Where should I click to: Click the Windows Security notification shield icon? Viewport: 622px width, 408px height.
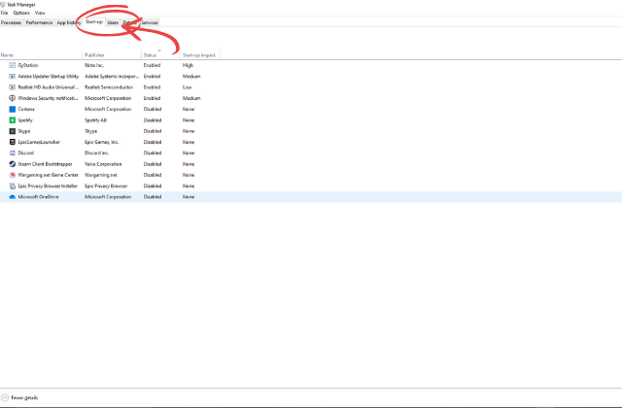(x=13, y=98)
